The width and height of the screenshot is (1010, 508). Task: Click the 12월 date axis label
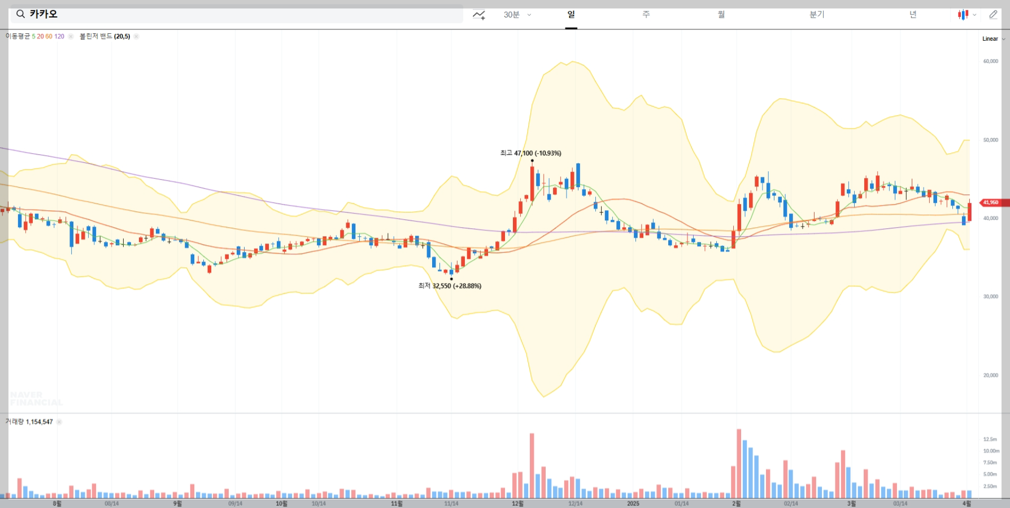click(517, 503)
